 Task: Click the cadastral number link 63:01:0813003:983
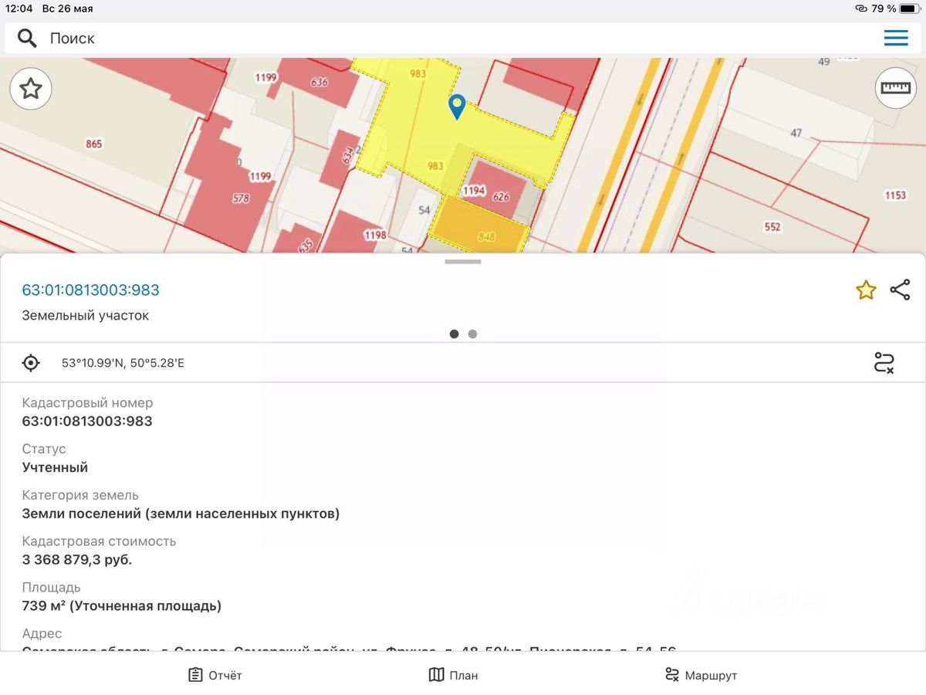[x=90, y=290]
